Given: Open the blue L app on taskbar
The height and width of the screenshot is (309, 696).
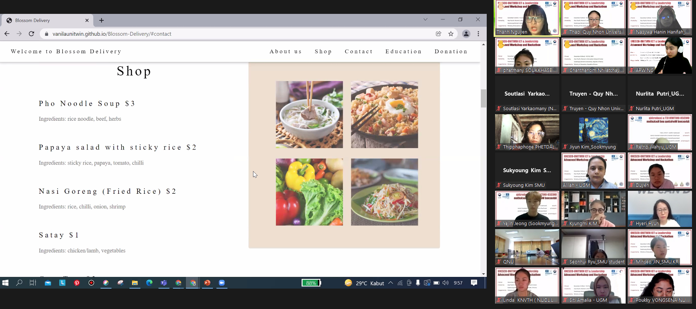Looking at the screenshot, I should point(62,283).
